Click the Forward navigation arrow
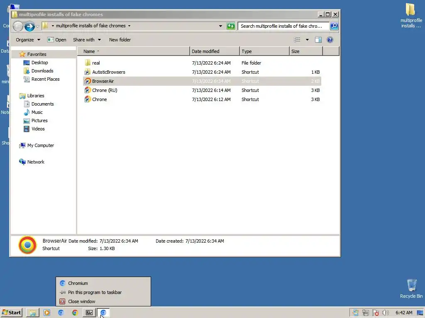 point(29,26)
